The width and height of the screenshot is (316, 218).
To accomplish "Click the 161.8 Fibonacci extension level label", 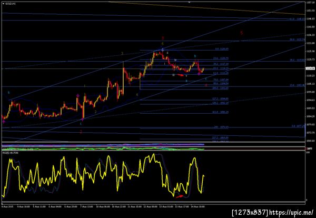I will click(x=221, y=112).
